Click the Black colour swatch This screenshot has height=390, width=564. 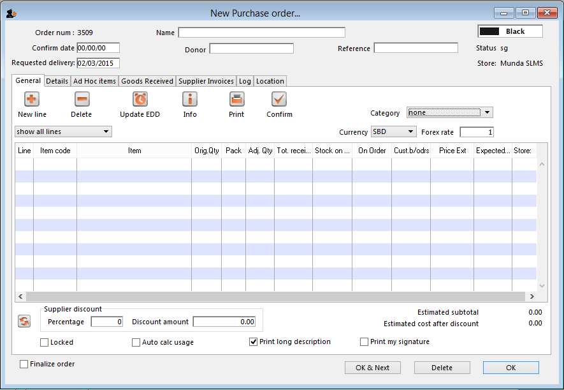[489, 31]
